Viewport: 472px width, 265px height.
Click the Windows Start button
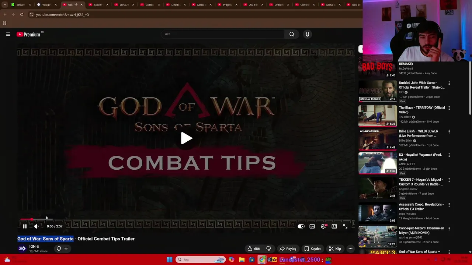[x=169, y=259]
